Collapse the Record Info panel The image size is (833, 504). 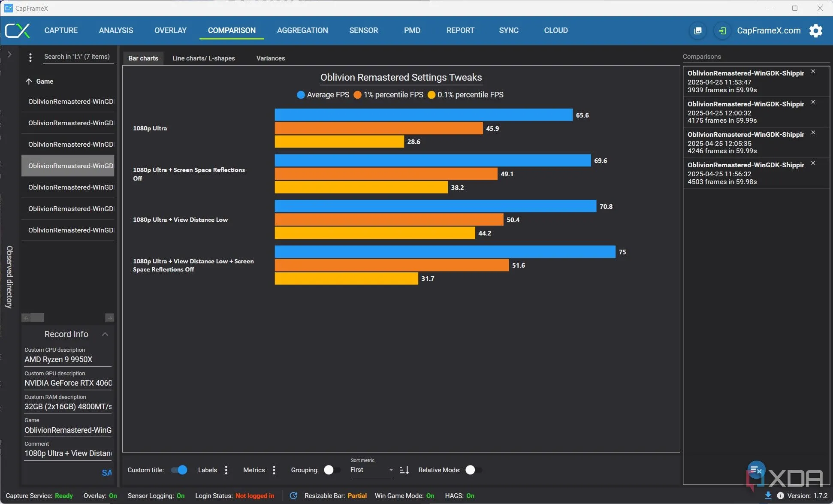coord(105,334)
